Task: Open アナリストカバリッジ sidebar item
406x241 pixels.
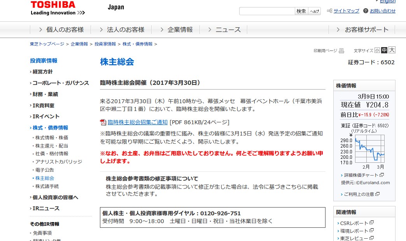Action: [x=58, y=162]
